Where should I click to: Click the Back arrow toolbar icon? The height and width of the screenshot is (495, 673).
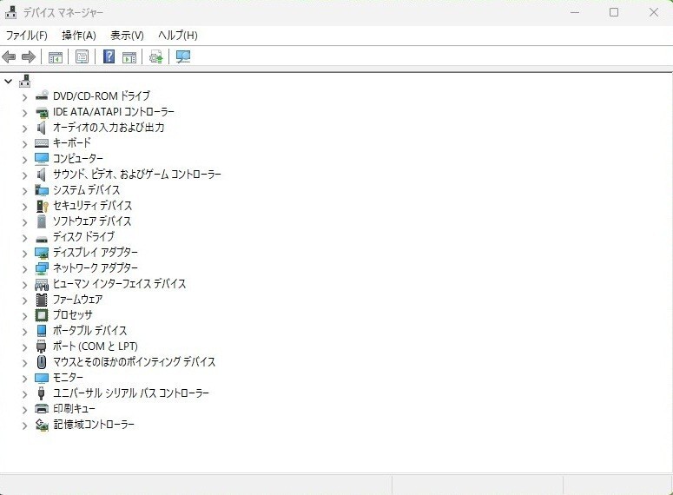[x=9, y=56]
